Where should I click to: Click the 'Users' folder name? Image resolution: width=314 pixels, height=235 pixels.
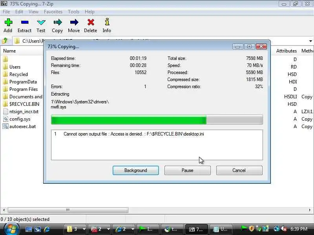(x=15, y=67)
